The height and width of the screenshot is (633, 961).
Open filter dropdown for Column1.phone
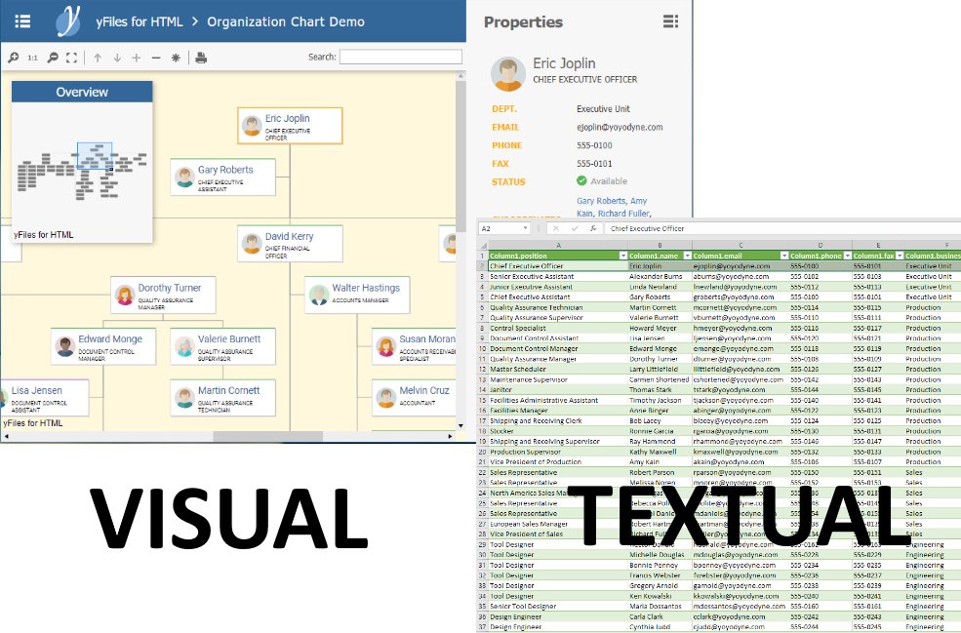[x=848, y=256]
